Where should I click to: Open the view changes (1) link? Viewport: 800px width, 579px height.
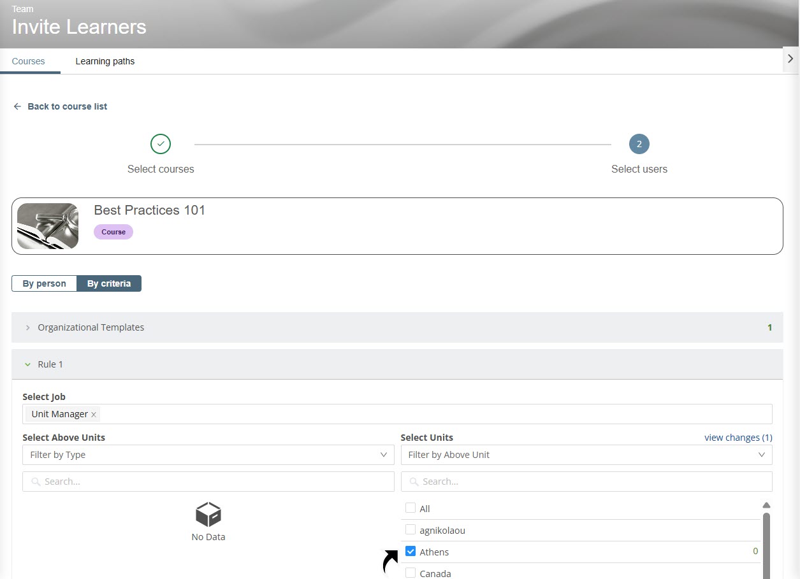pyautogui.click(x=738, y=438)
